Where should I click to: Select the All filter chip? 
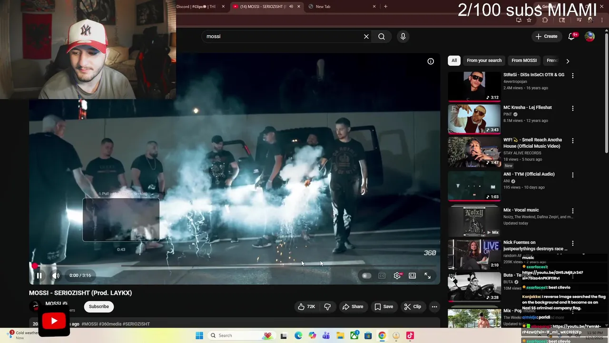454,61
